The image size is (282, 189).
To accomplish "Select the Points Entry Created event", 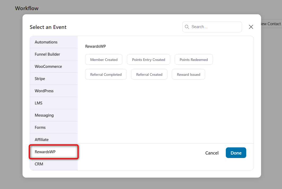I will pyautogui.click(x=148, y=59).
